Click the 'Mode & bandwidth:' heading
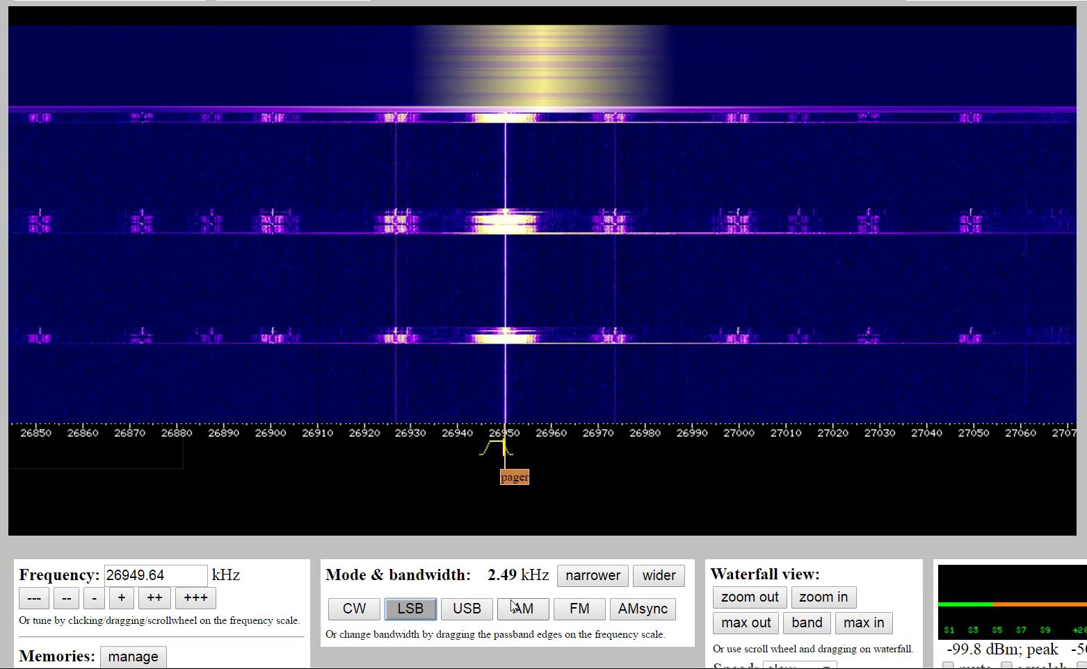 click(398, 575)
